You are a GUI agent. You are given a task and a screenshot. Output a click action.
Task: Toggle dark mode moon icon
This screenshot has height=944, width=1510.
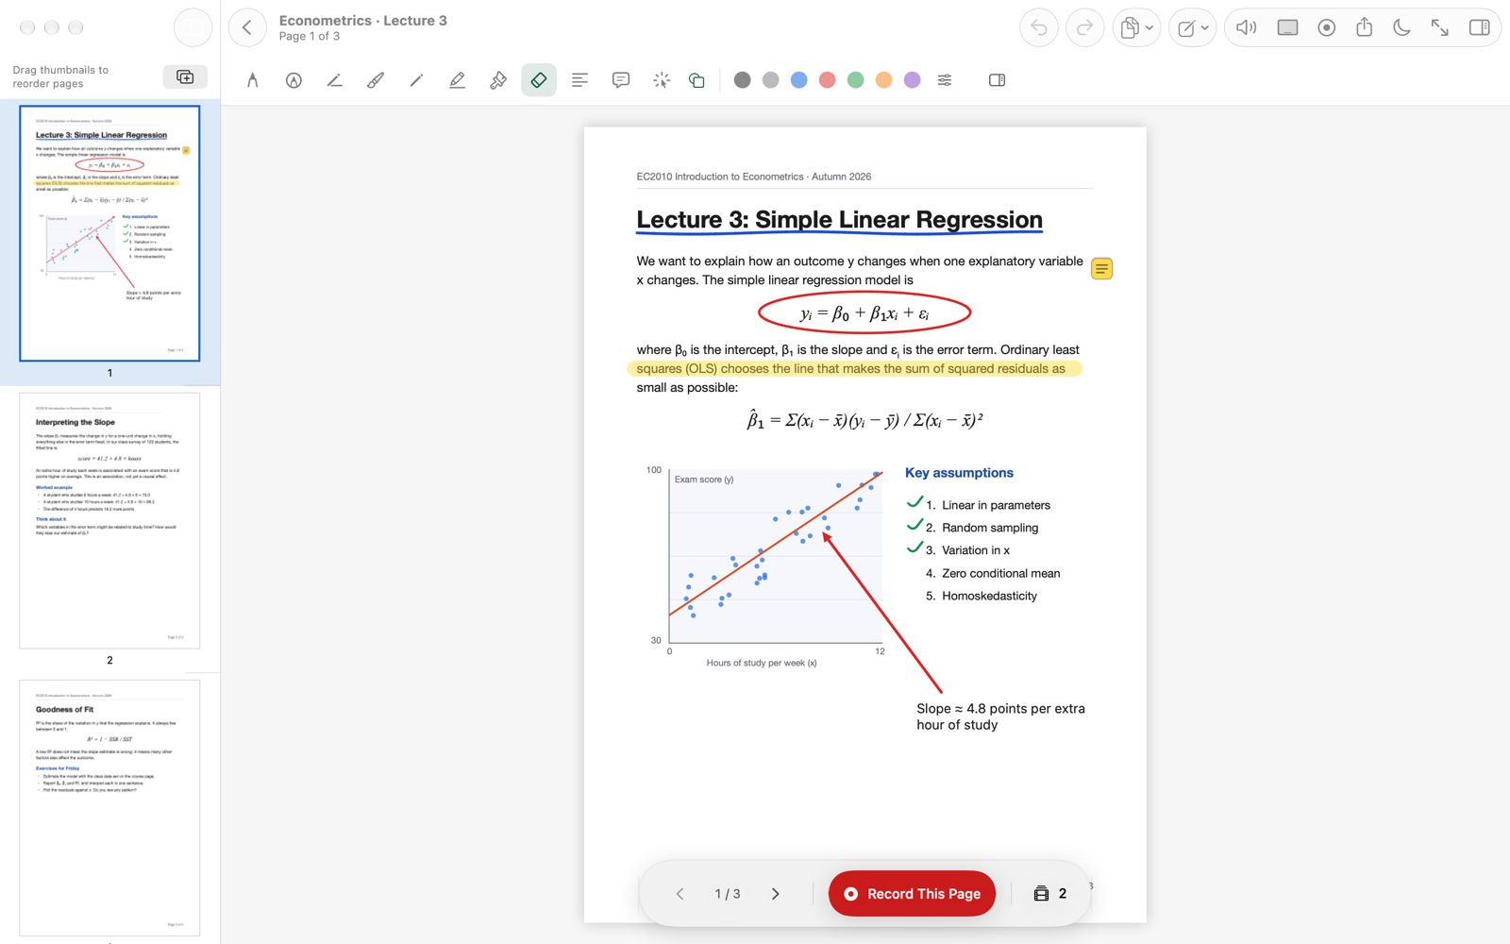point(1402,27)
